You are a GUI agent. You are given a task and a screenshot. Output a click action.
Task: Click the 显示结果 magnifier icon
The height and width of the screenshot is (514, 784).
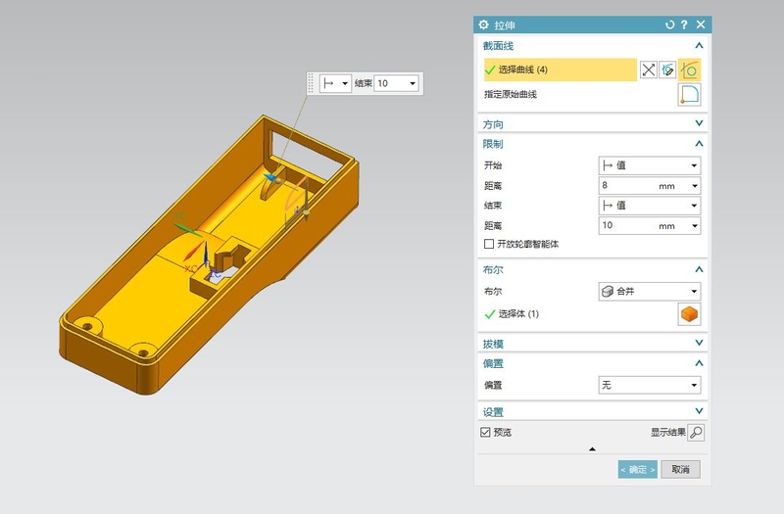pos(695,432)
